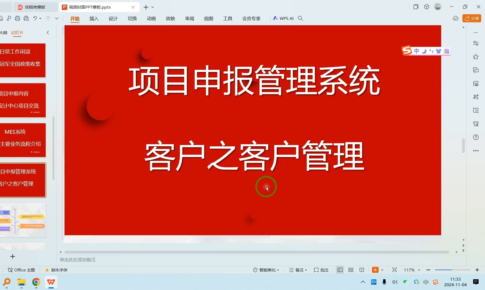Open WPS AI assistant
Viewport: 485px width, 290px height.
pos(283,18)
